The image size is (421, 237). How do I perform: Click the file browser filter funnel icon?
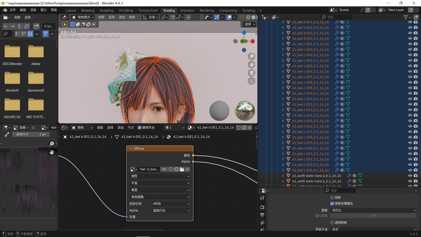click(x=45, y=34)
